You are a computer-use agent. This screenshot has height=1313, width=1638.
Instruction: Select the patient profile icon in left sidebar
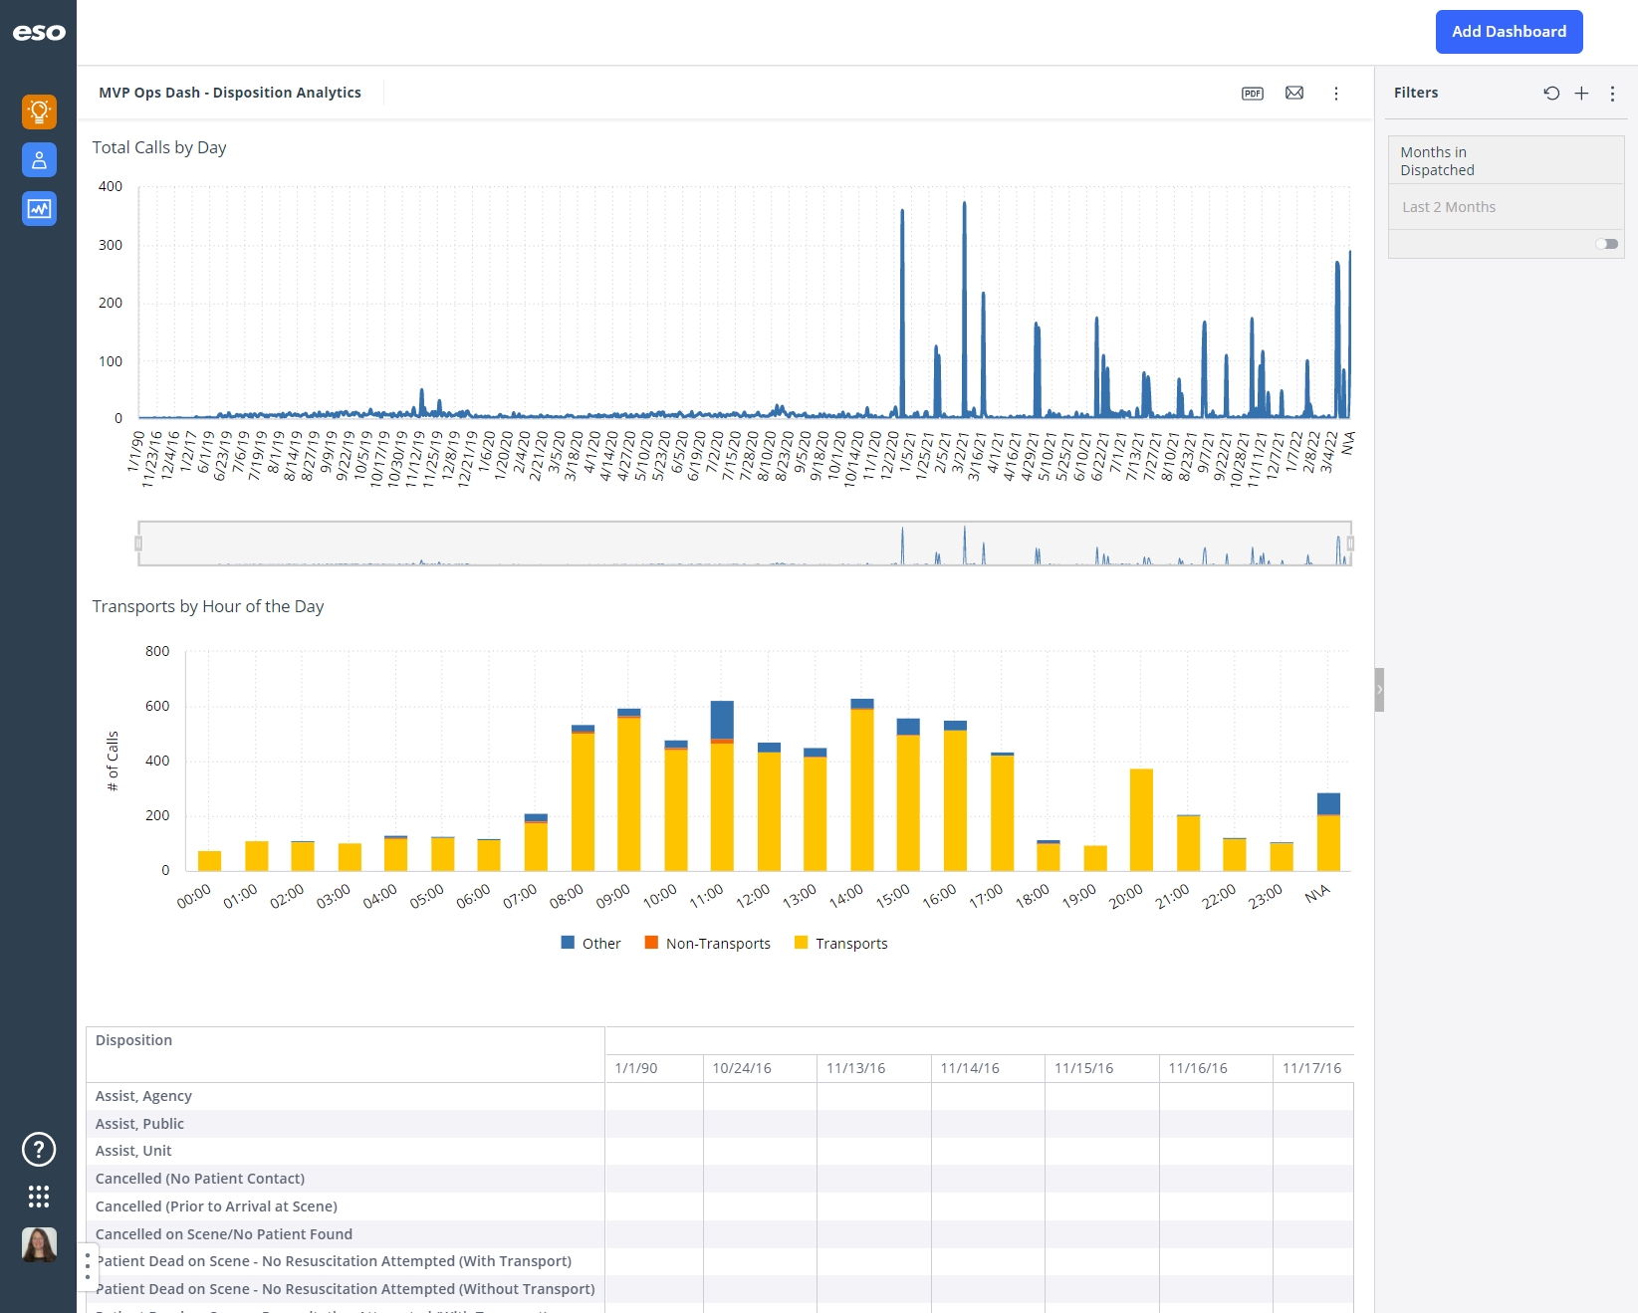click(39, 159)
